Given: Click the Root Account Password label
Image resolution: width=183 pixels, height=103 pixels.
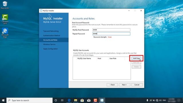Looking at the screenshot, I should [x=81, y=23].
